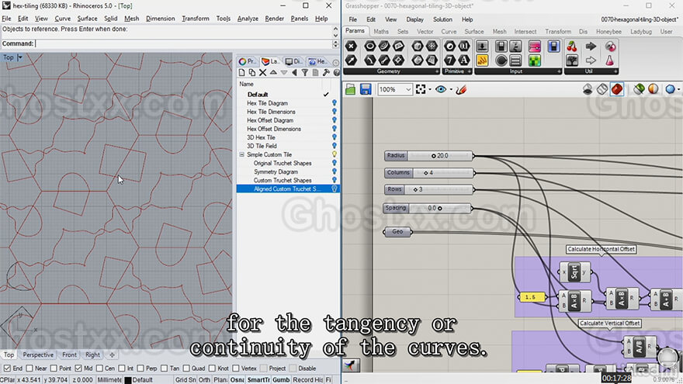Open the layer filter funnel icon
Image resolution: width=683 pixels, height=384 pixels.
coord(305,73)
